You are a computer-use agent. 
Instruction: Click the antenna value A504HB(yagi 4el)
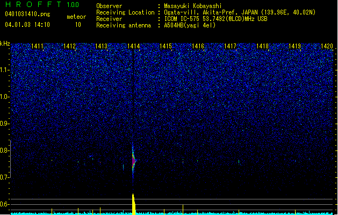[190, 25]
